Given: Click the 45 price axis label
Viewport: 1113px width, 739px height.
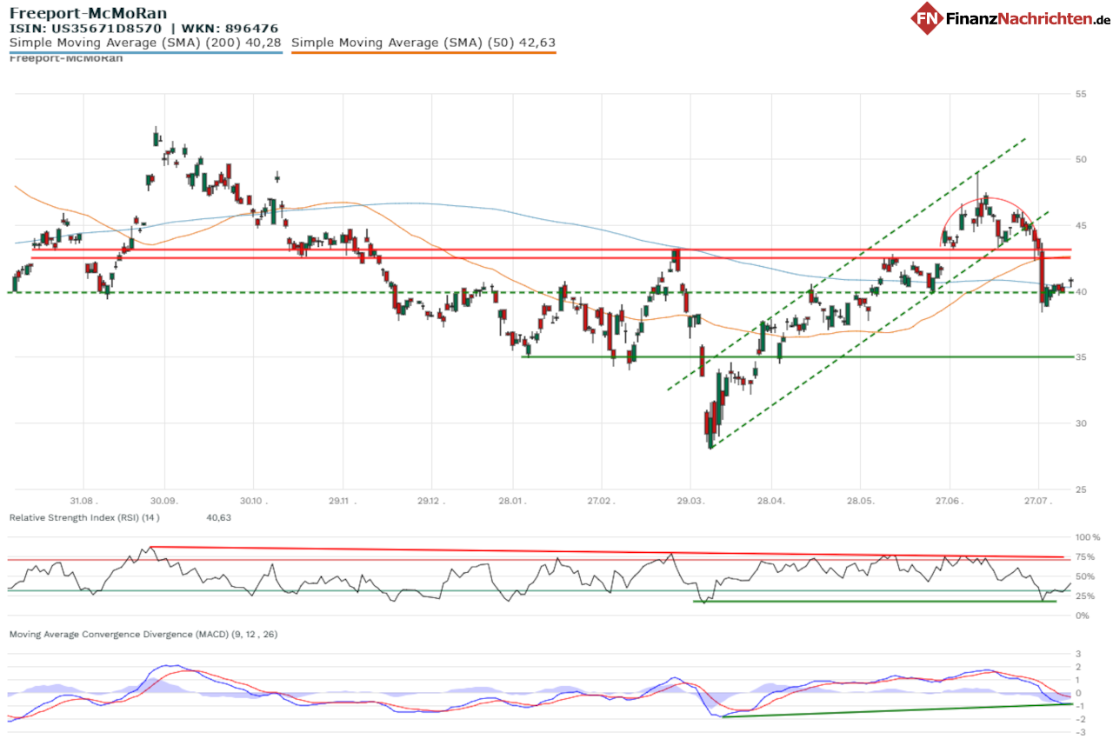Looking at the screenshot, I should click(1082, 226).
